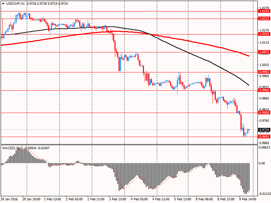Select the 0.9800 red price level label
This screenshot has height=203, width=271.
tap(264, 113)
